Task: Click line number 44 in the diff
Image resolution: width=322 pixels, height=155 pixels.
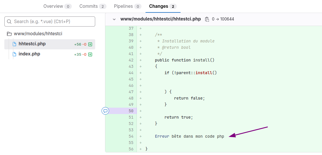Action: tap(131, 73)
